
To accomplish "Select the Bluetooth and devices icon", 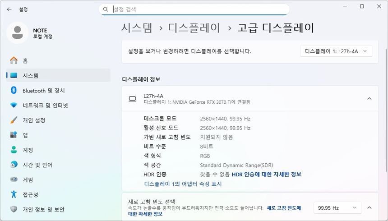I will coord(14,90).
